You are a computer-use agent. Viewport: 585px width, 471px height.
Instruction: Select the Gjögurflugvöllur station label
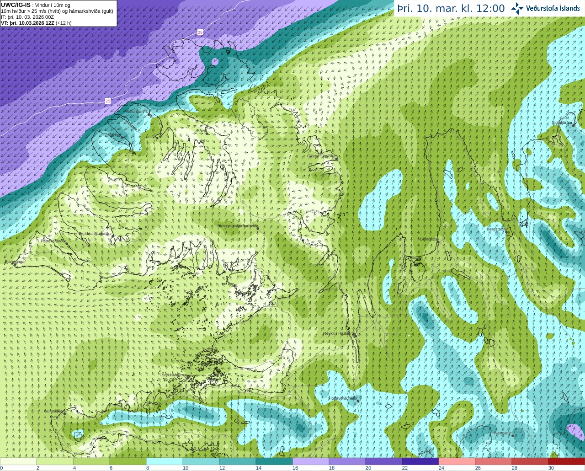click(x=321, y=156)
